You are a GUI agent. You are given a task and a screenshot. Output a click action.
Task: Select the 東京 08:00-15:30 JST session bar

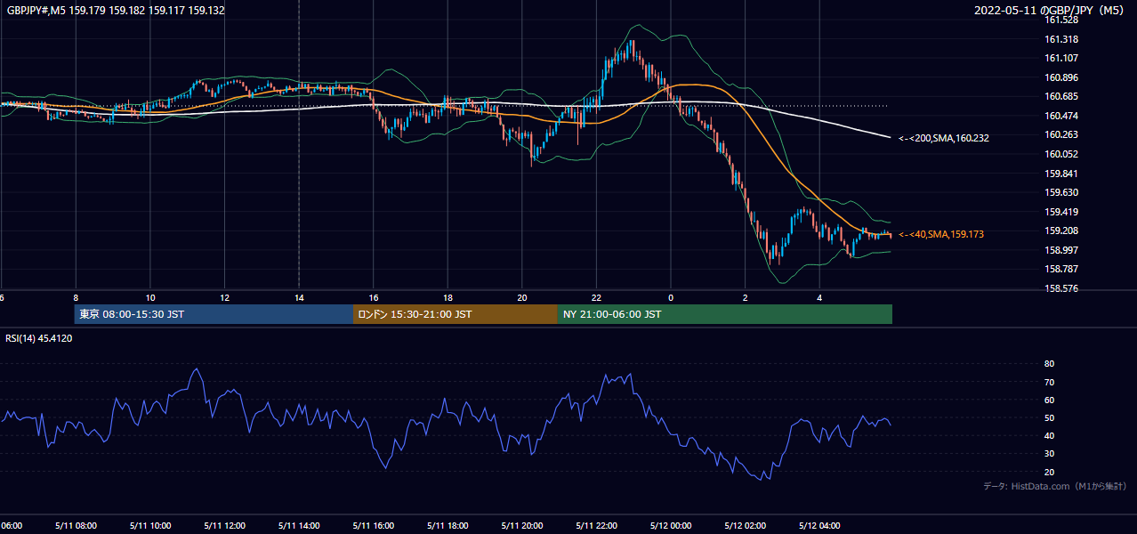[214, 314]
